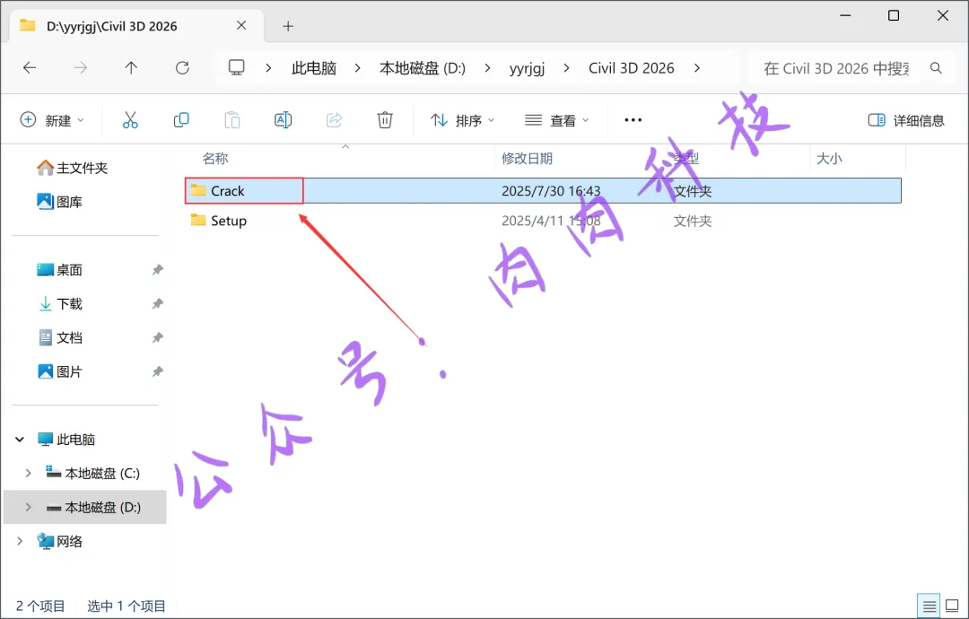This screenshot has width=969, height=619.
Task: Select 此电脑 in navigation pane
Action: point(66,440)
